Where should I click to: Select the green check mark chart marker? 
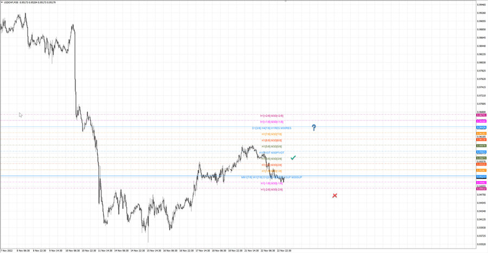293,158
